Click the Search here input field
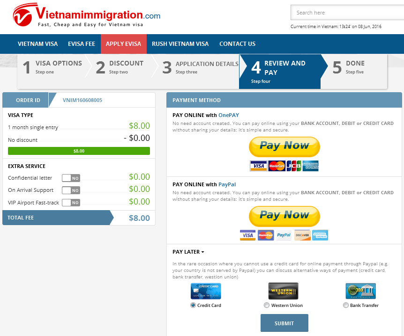This screenshot has height=336, width=404. [x=347, y=13]
